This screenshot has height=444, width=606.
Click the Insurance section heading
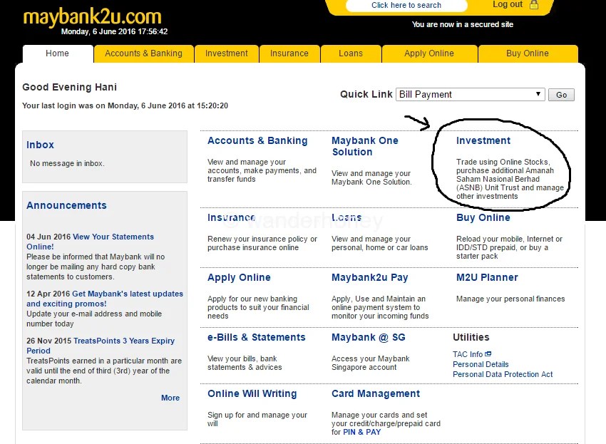(x=231, y=217)
